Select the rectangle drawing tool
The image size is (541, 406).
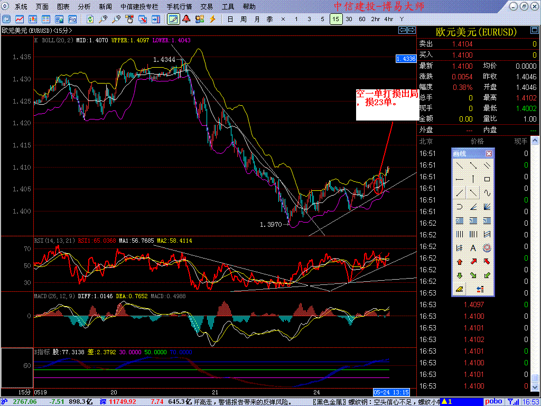point(487,179)
